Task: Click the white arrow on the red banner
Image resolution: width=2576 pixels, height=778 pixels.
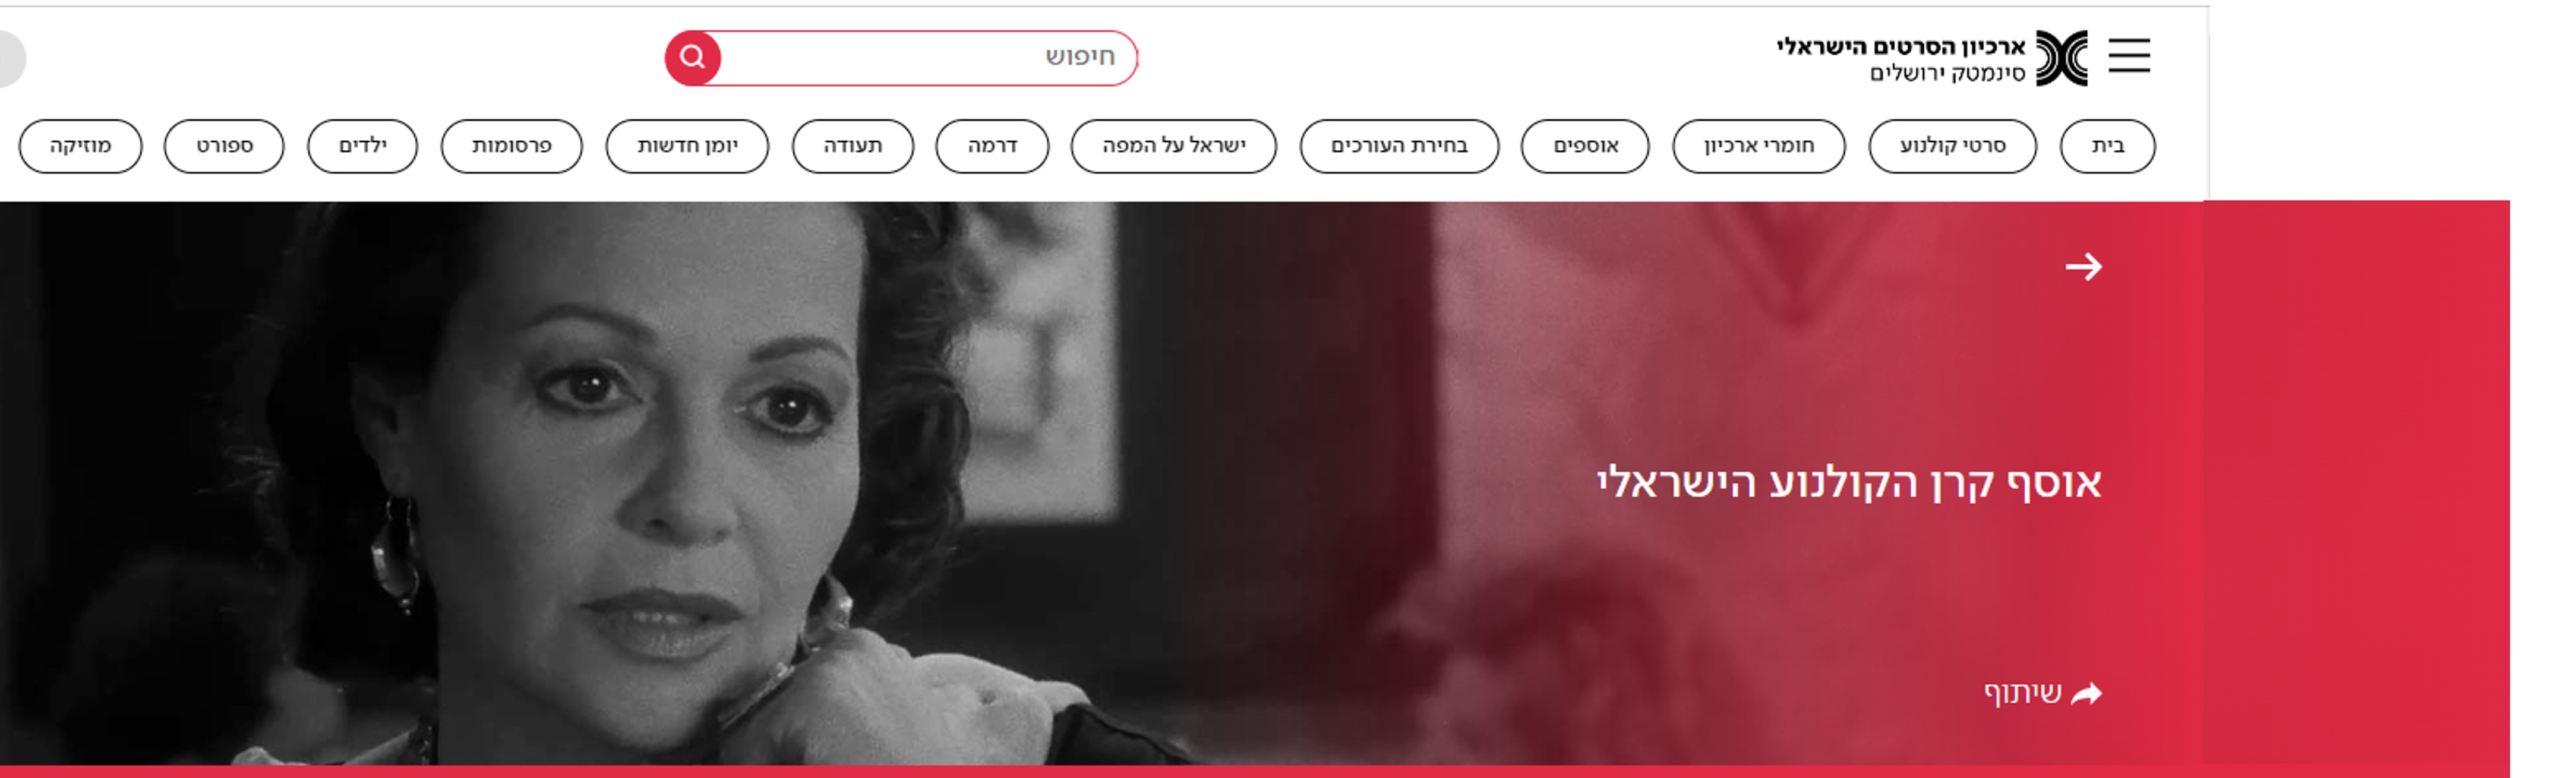Action: coord(2084,267)
